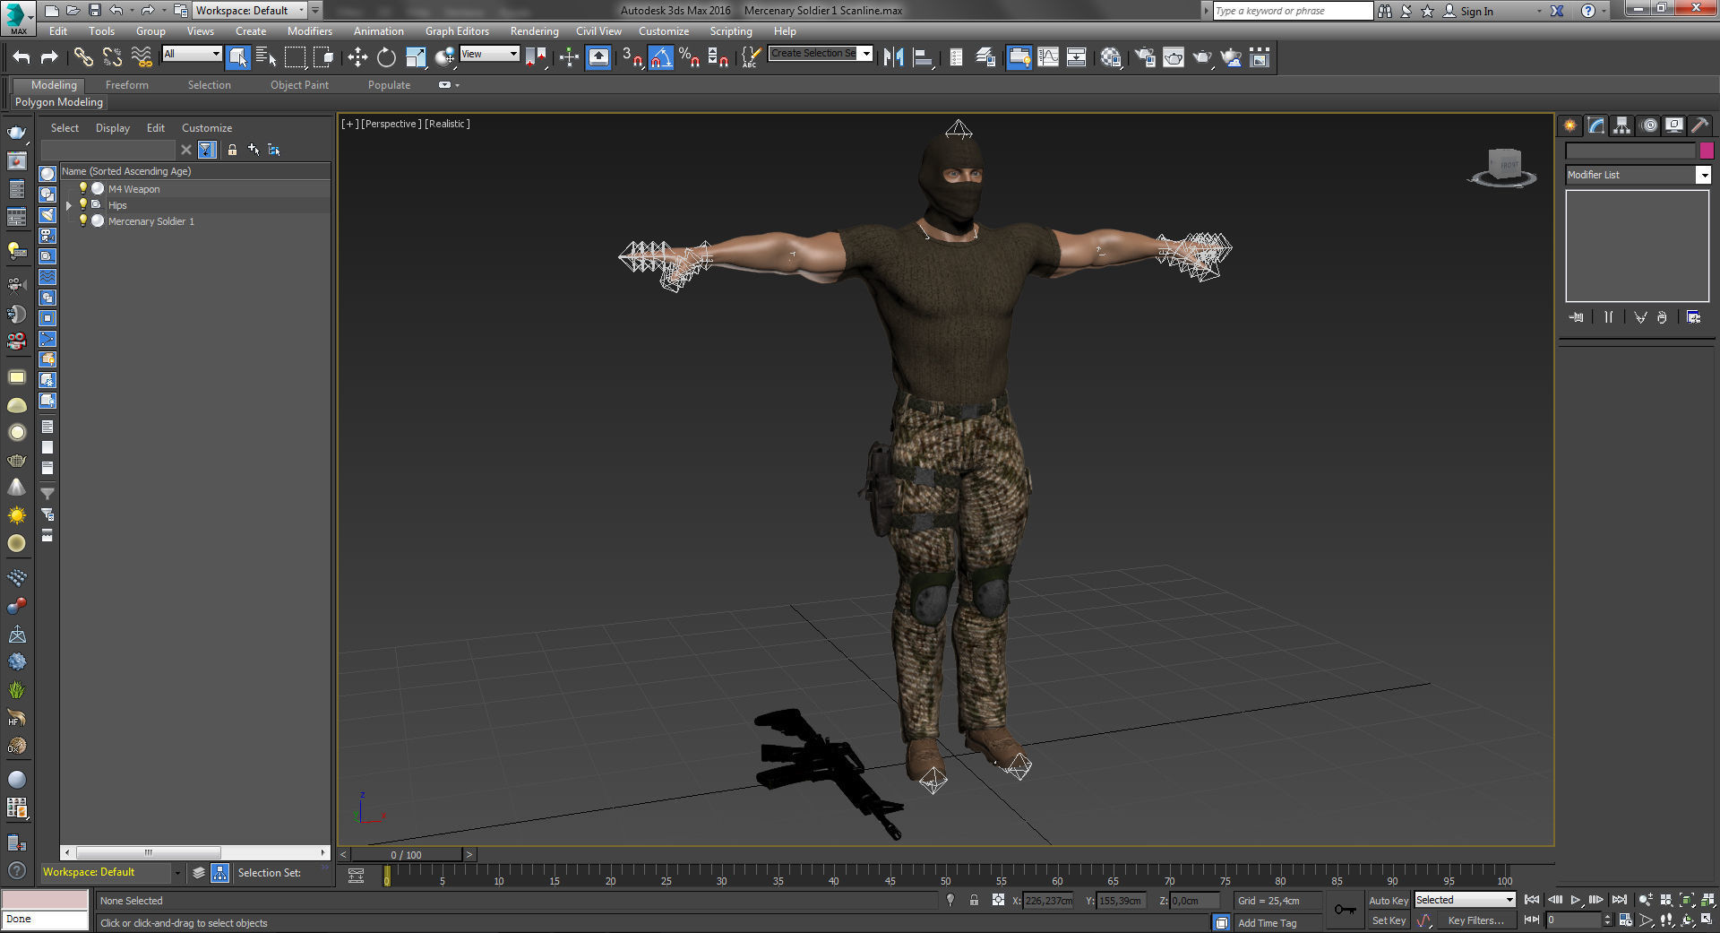Toggle the 3D Snaps button
1720x933 pixels.
pos(632,57)
